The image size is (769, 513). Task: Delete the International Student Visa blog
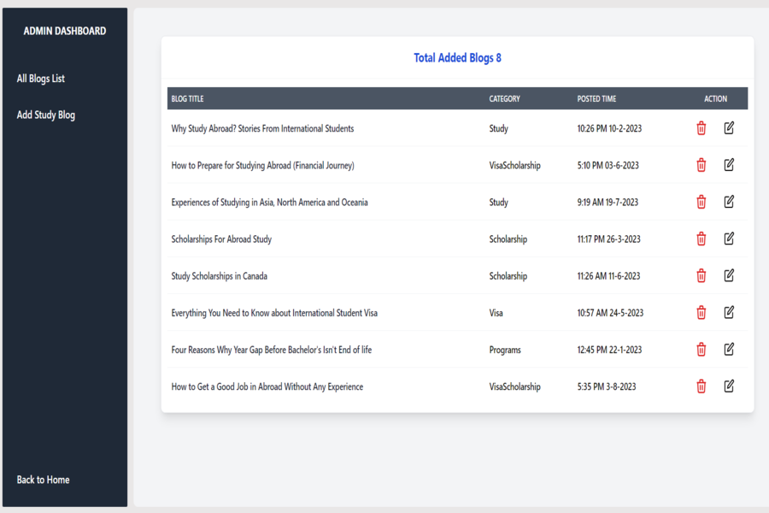coord(701,312)
